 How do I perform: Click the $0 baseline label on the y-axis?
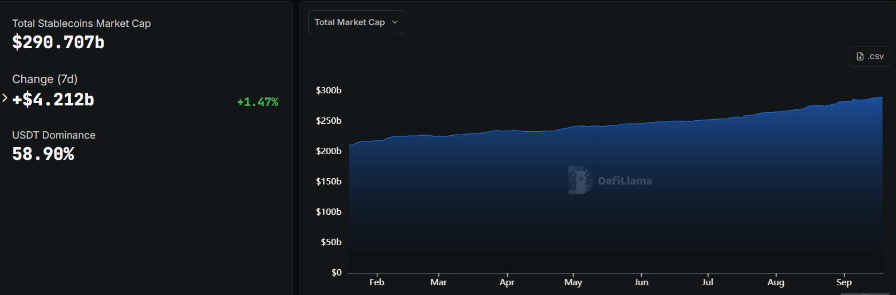tap(336, 272)
